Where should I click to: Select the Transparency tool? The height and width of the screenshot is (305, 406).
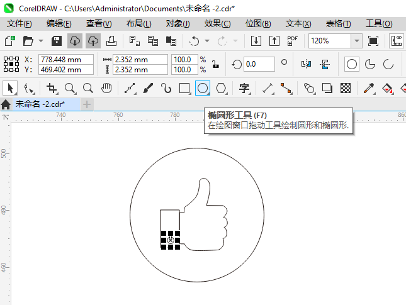[x=346, y=88]
